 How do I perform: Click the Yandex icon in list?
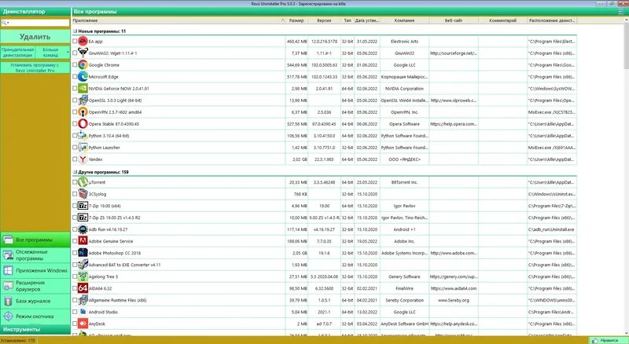point(83,159)
